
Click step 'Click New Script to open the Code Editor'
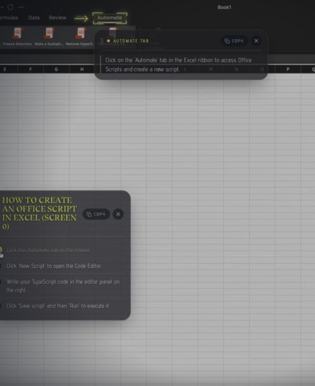(x=53, y=266)
